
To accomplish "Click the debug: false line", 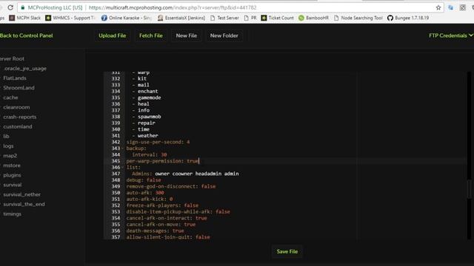I will pyautogui.click(x=144, y=180).
